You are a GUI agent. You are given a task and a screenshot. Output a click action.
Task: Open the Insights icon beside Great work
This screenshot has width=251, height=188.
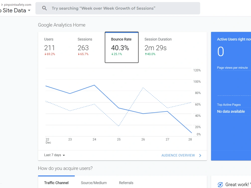[220, 185]
